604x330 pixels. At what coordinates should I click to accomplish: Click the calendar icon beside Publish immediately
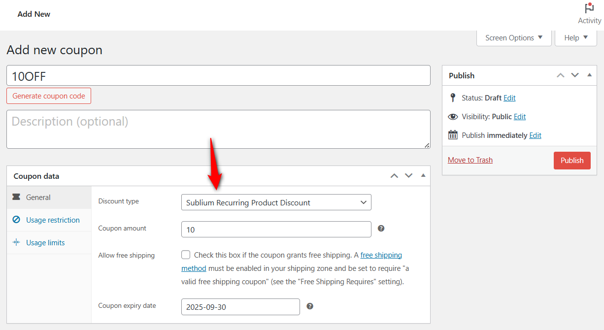tap(453, 134)
